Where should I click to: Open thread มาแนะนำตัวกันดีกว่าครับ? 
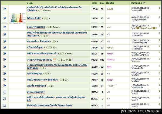tap(40, 60)
